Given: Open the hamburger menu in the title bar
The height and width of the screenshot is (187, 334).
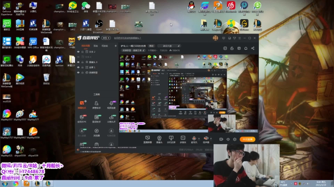Looking at the screenshot, I should coord(240,38).
